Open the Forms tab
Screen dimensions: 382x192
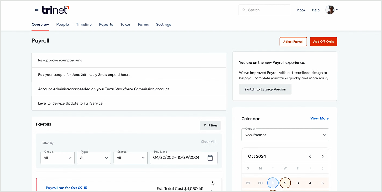pyautogui.click(x=143, y=25)
